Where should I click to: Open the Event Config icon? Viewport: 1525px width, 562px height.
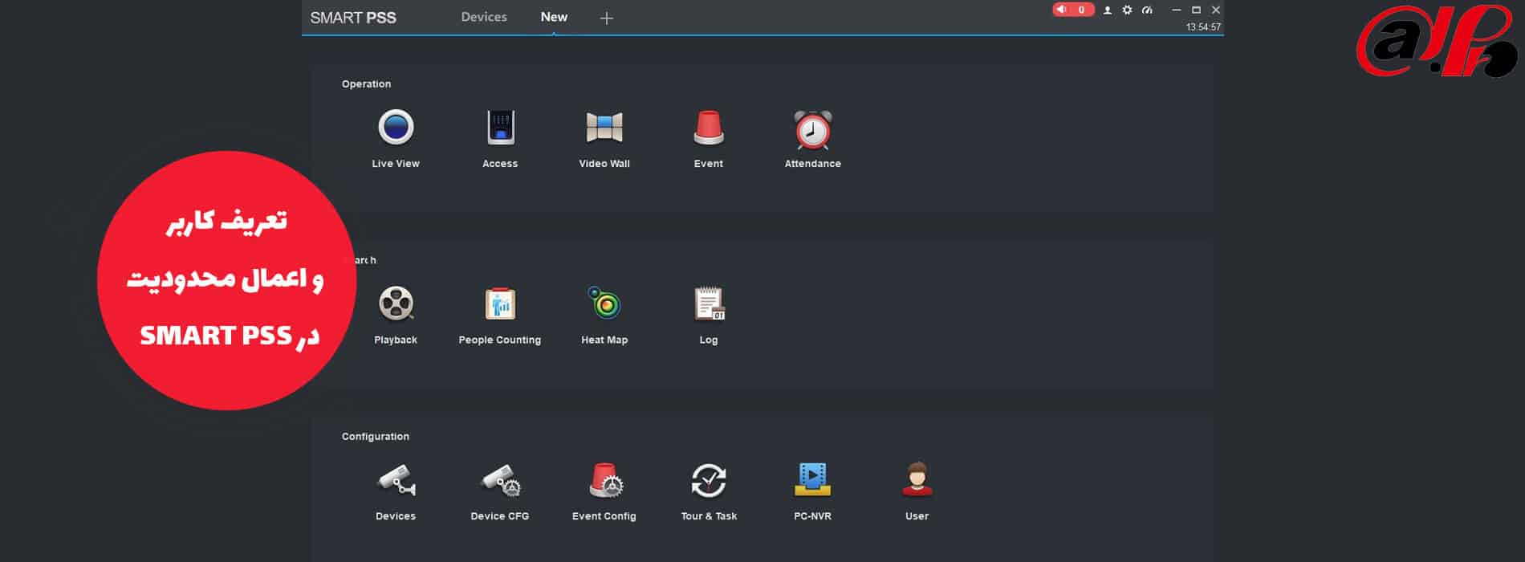click(606, 480)
